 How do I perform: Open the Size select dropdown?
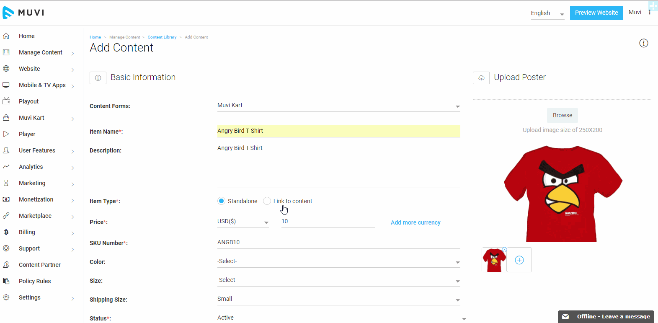338,280
